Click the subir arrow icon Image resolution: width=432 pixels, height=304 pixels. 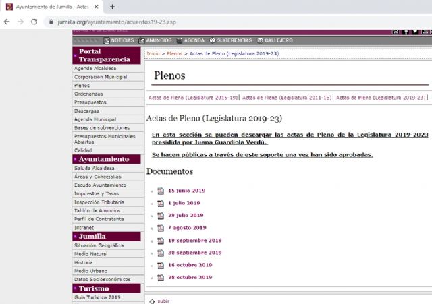click(x=152, y=301)
